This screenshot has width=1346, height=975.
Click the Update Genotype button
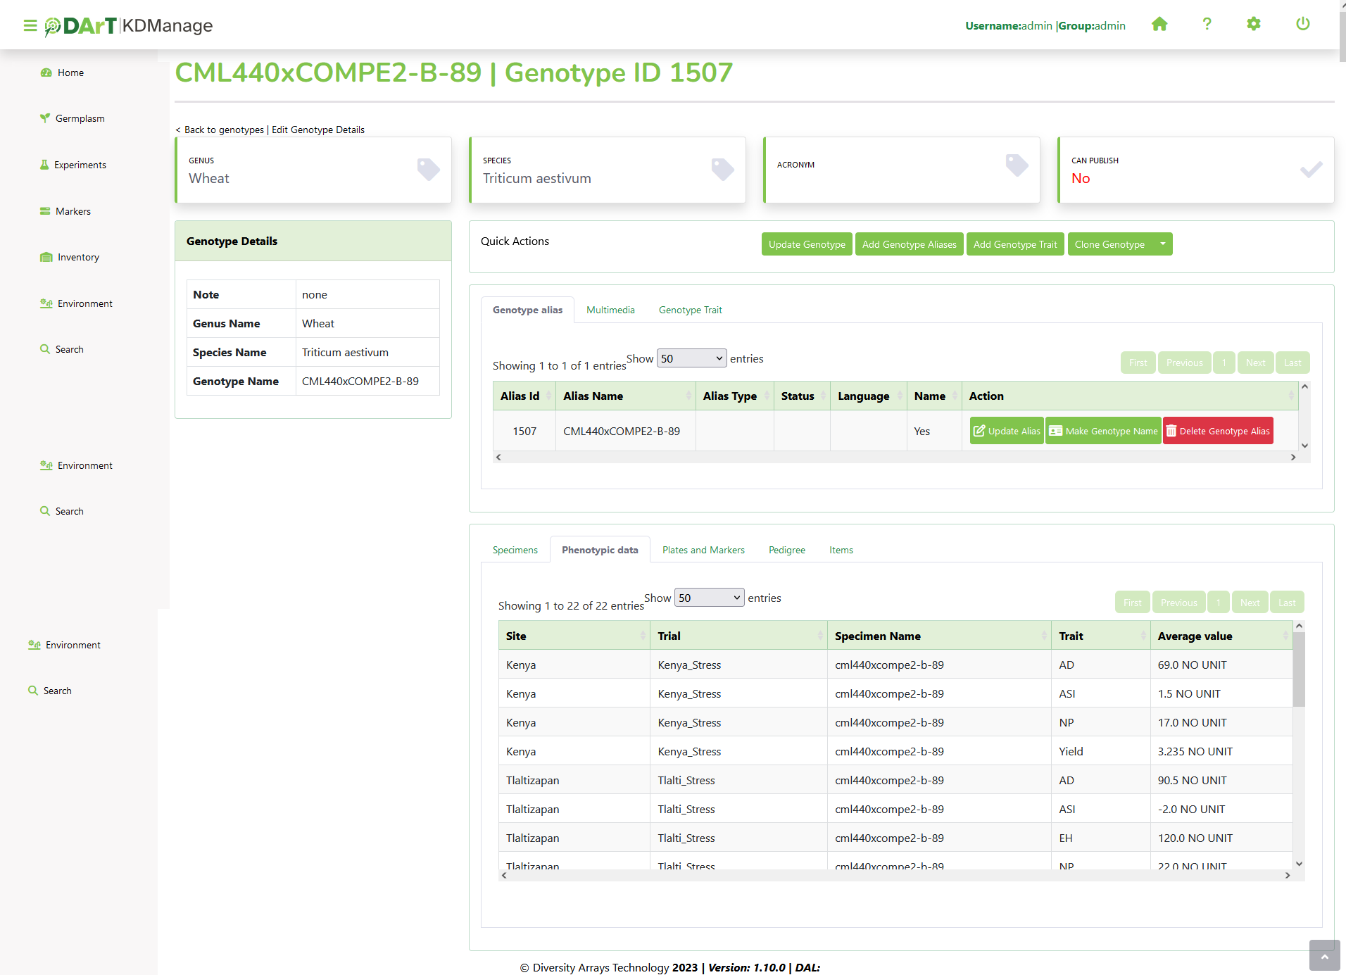click(807, 244)
